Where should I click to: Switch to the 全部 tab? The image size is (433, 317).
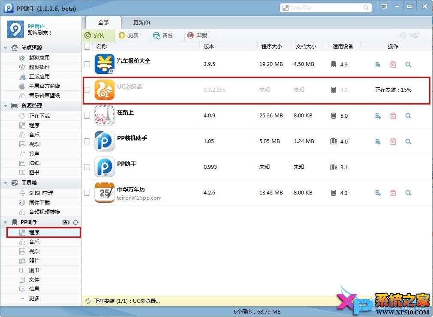(x=103, y=23)
